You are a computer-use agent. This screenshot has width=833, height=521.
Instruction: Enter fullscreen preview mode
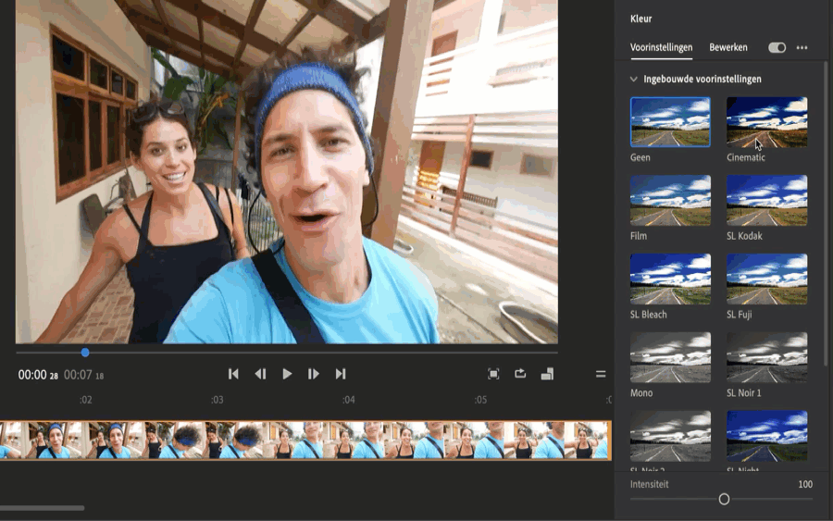pyautogui.click(x=493, y=374)
